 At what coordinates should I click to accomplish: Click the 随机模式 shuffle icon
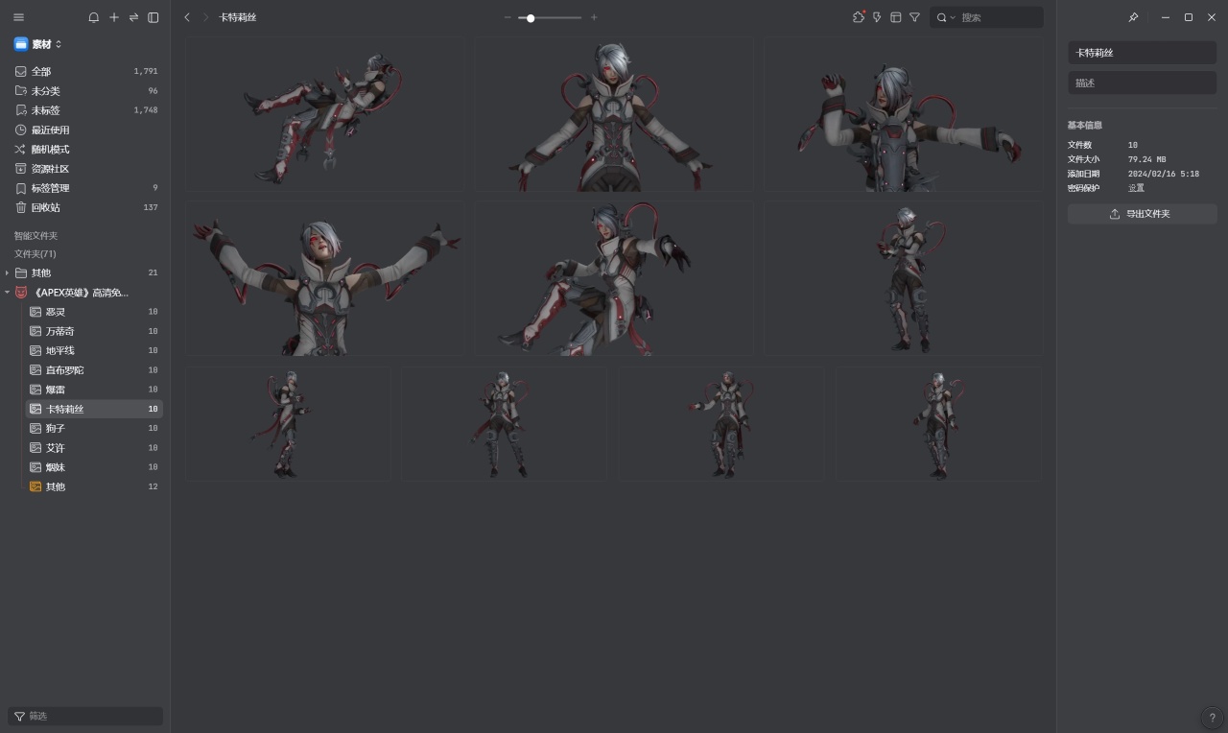pyautogui.click(x=21, y=149)
